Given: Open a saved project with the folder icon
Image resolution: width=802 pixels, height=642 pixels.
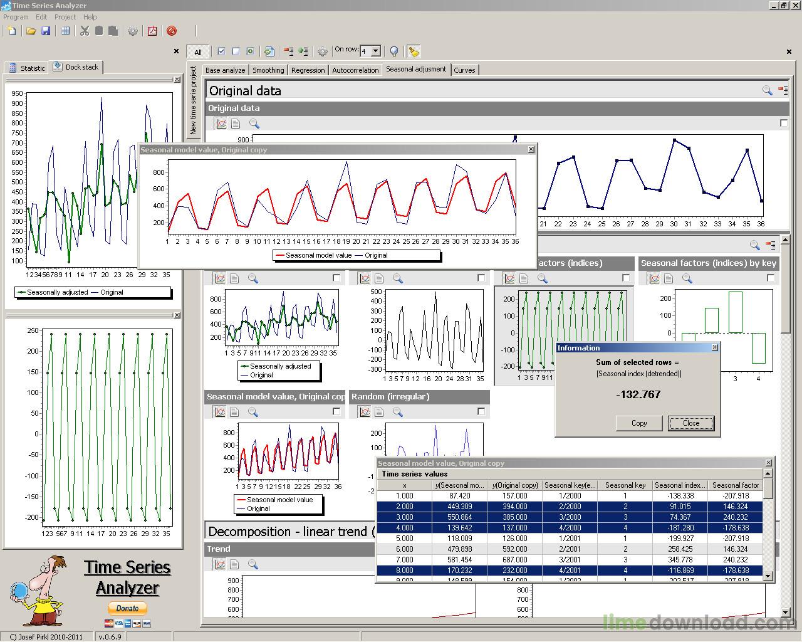Looking at the screenshot, I should coord(31,31).
